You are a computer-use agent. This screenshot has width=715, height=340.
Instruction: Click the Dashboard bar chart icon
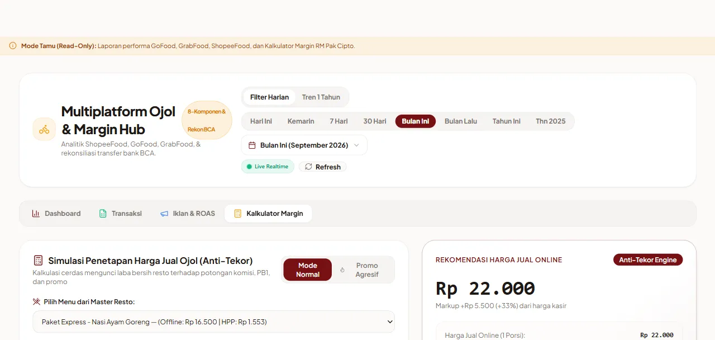(36, 213)
